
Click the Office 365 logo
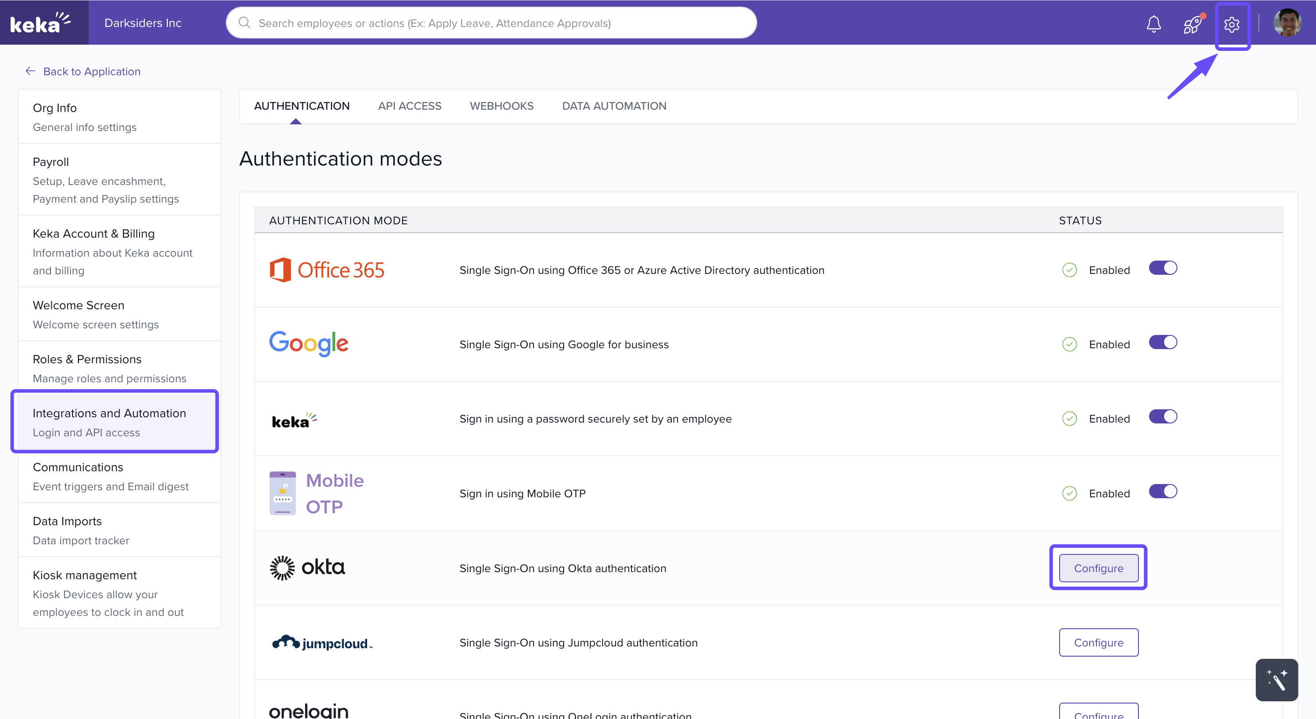[x=327, y=269]
